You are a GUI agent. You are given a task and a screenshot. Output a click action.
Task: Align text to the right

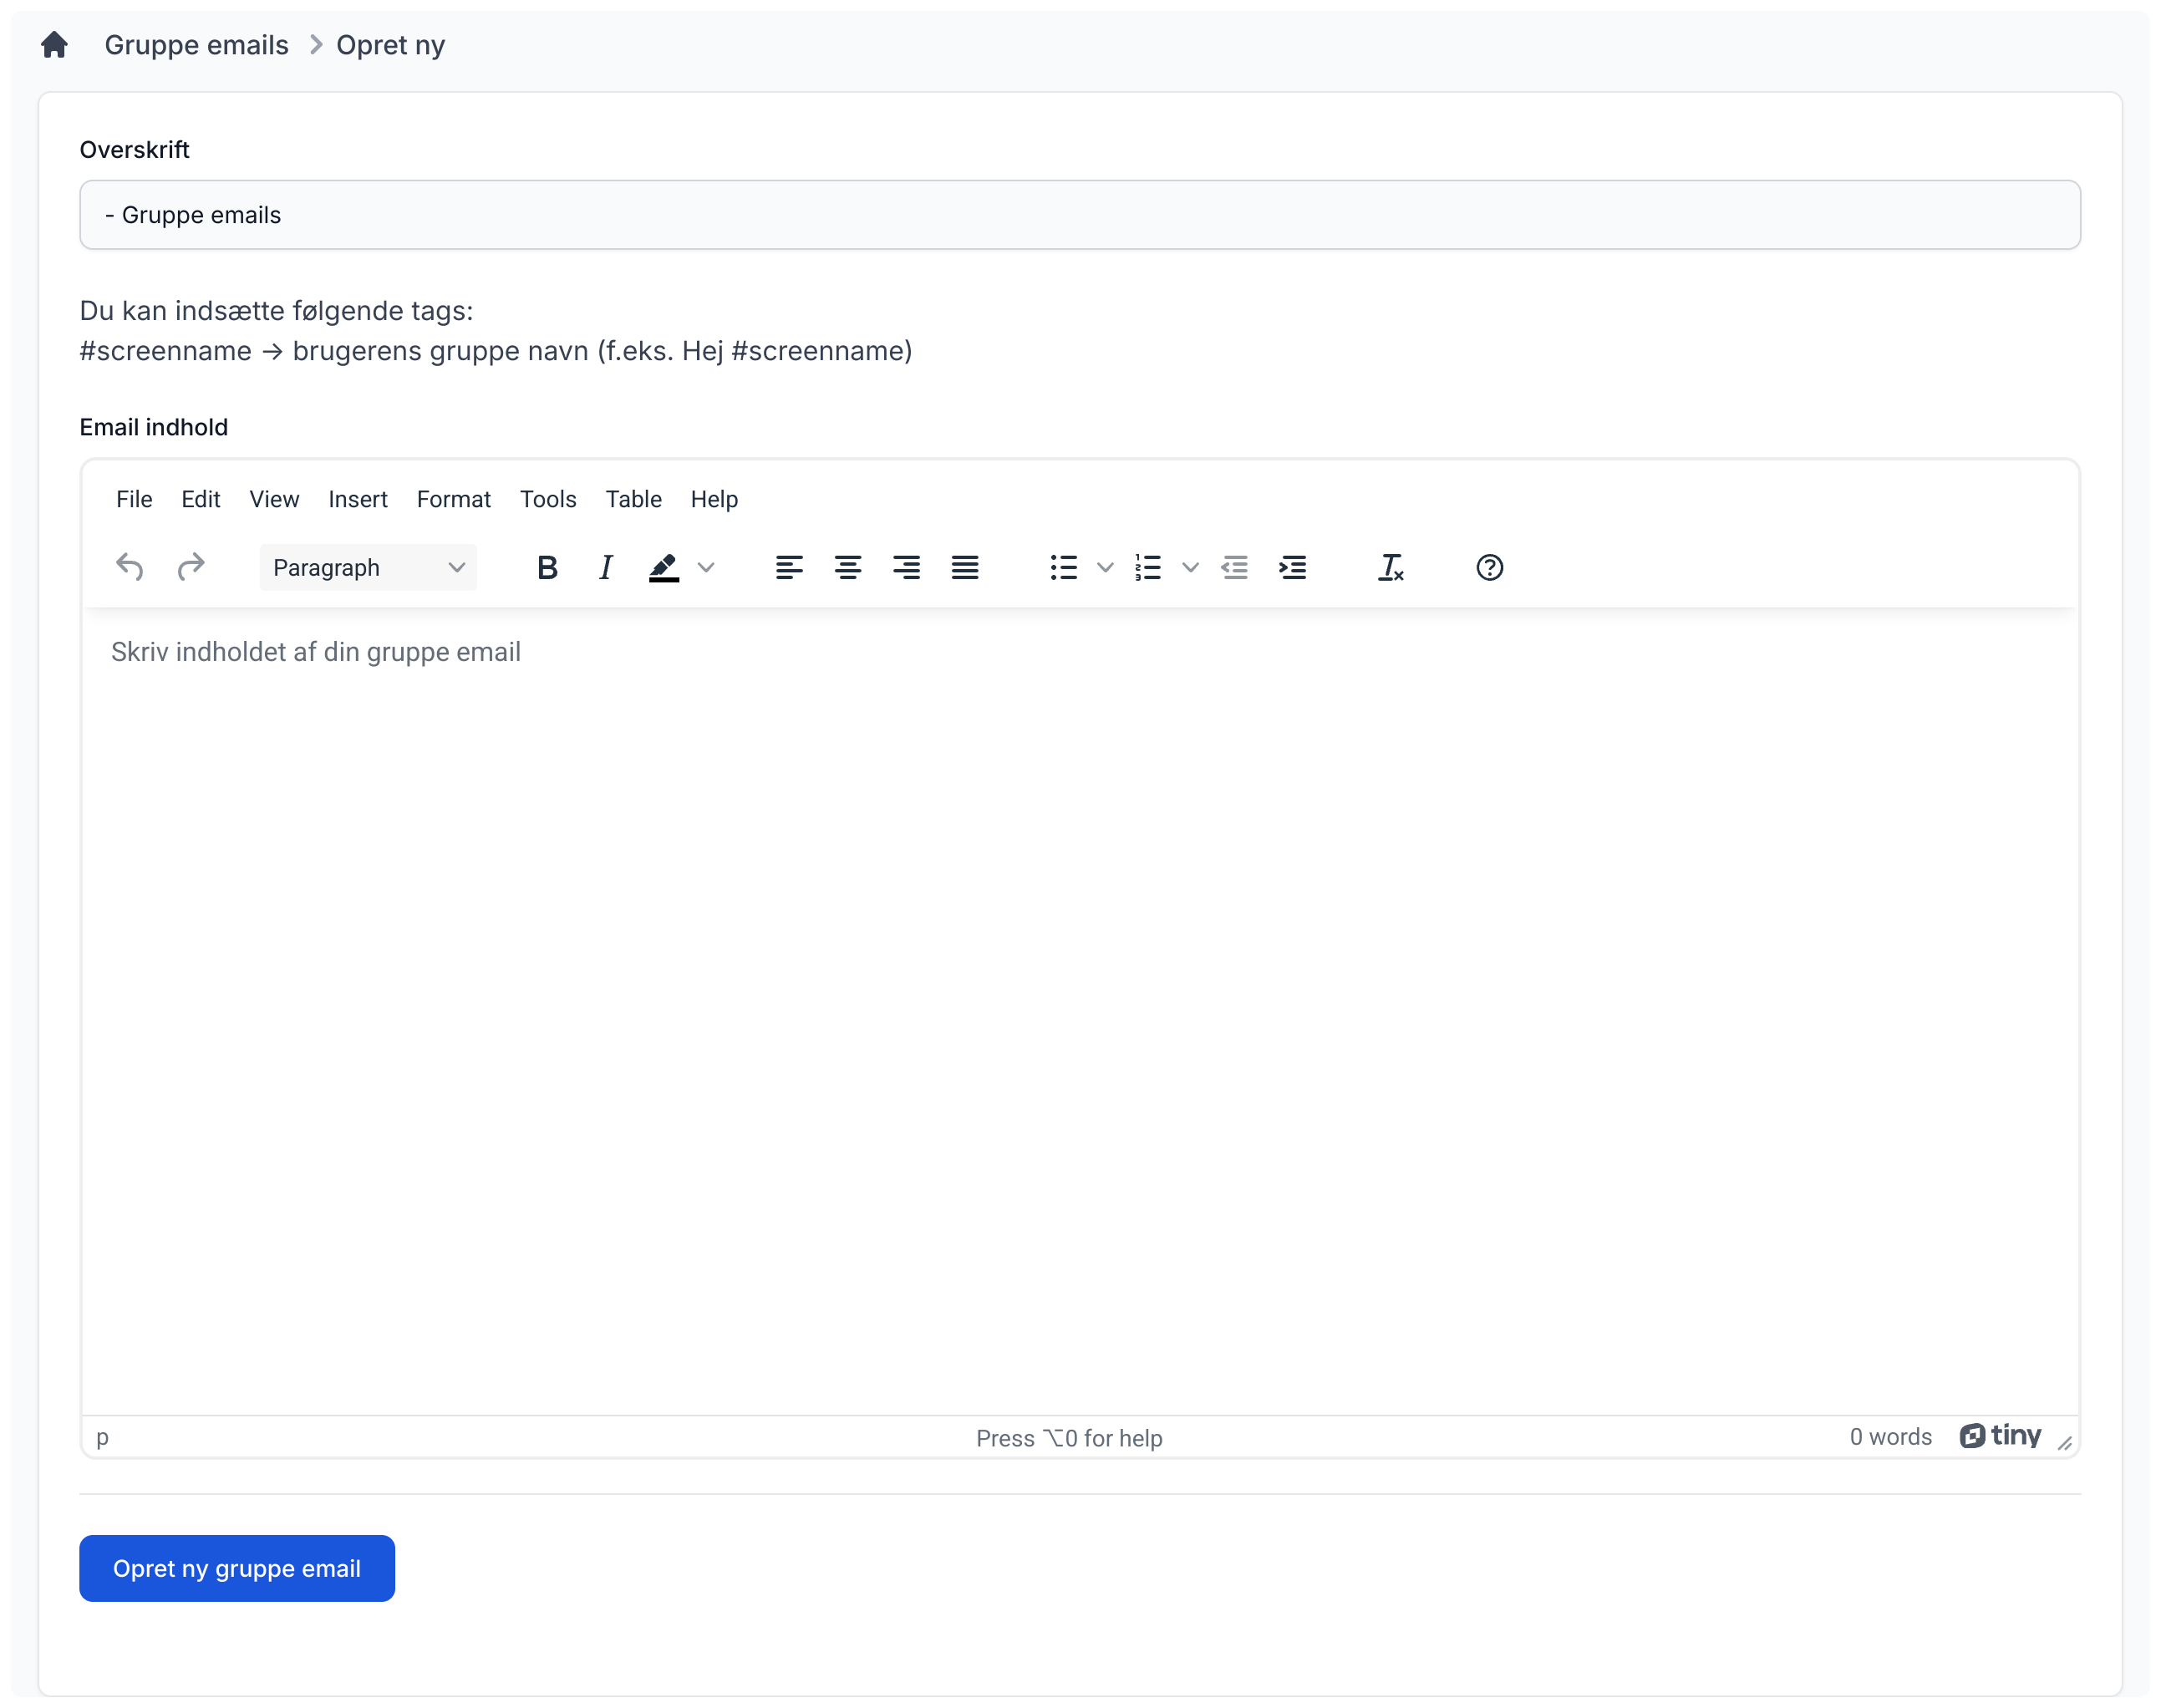[906, 567]
